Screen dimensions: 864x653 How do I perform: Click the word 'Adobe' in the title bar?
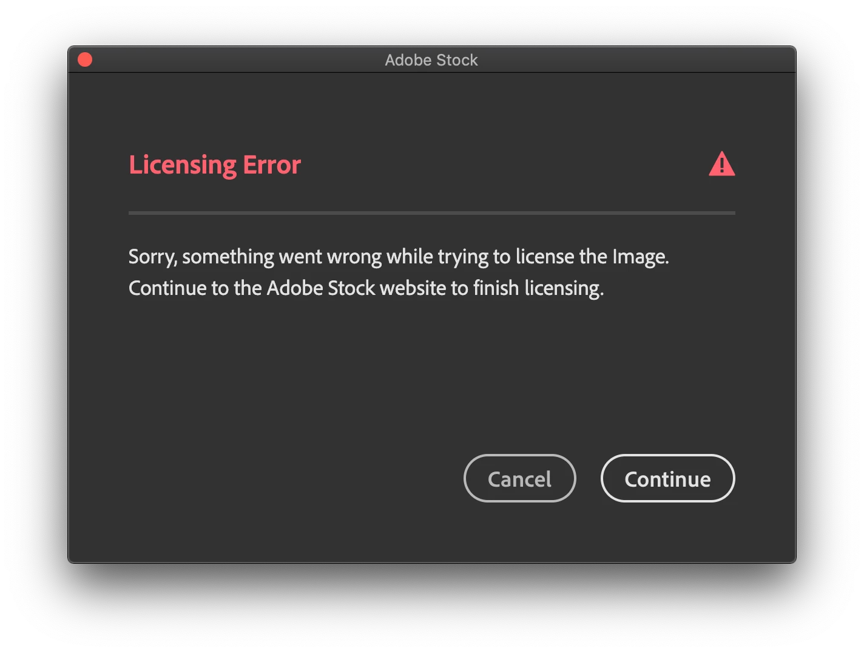(x=408, y=60)
